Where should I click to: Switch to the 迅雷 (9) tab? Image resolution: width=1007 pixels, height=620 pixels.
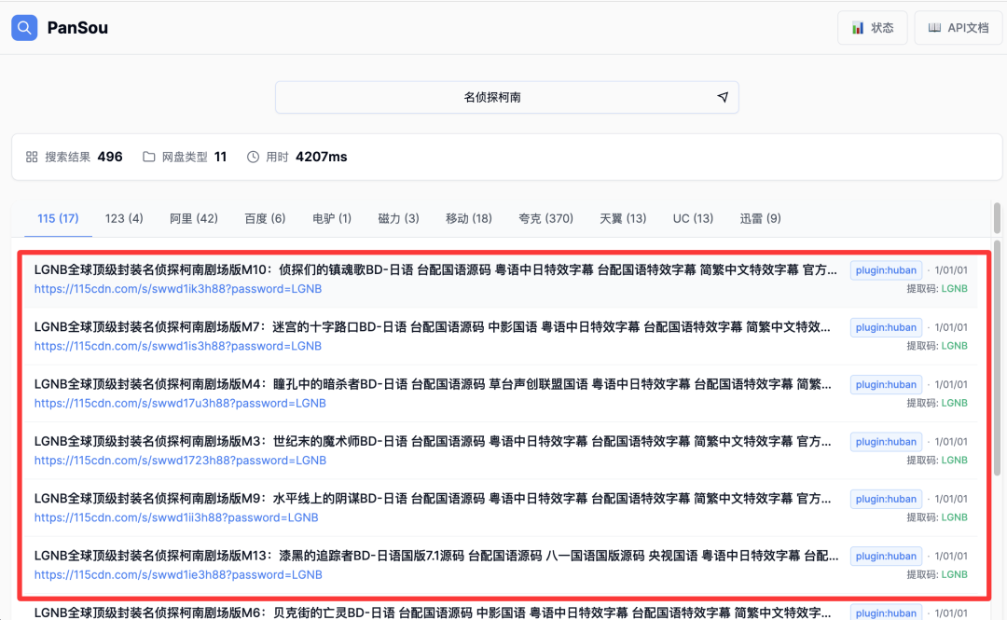[760, 218]
